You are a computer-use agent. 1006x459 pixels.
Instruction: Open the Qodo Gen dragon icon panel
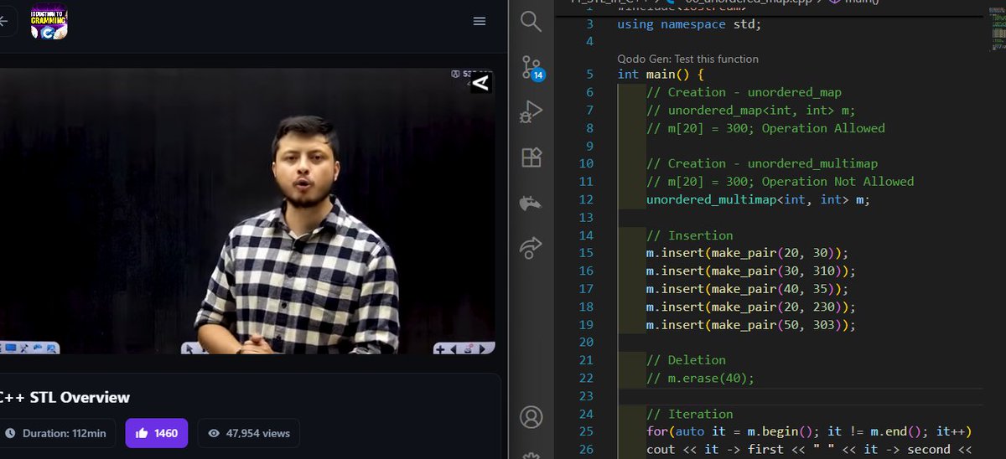coord(532,202)
